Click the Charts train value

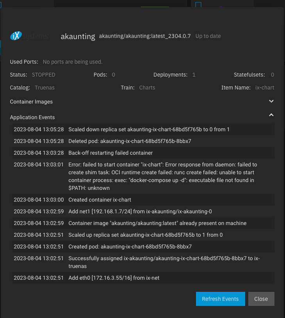(147, 88)
